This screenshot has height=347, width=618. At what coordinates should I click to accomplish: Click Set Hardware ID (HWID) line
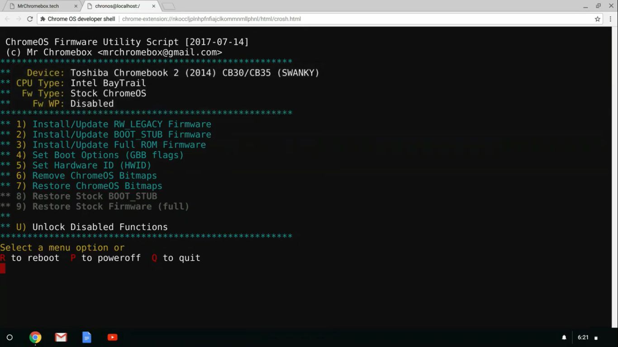click(92, 165)
